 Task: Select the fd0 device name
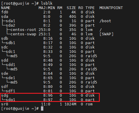(x=5, y=12)
